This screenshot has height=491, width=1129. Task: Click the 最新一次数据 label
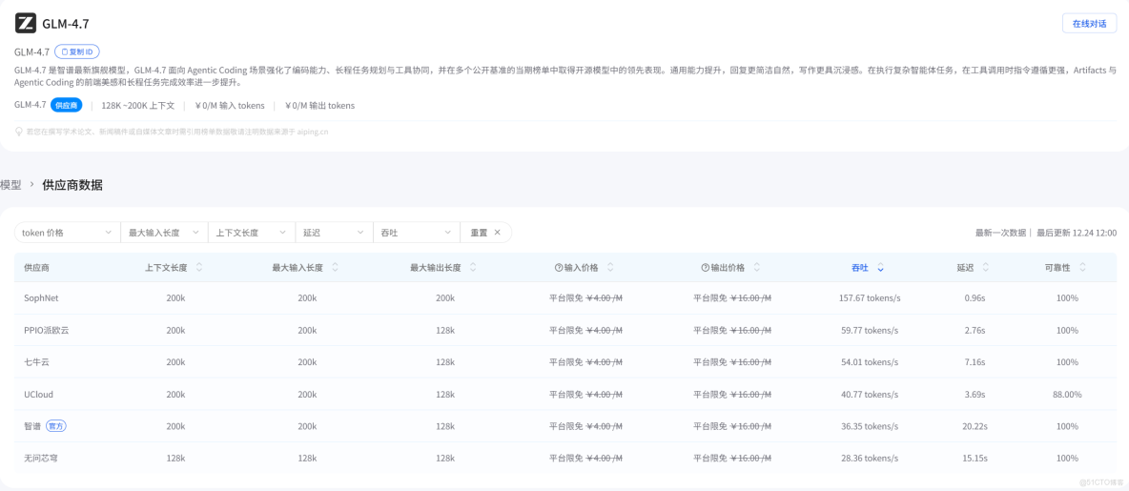click(x=1001, y=233)
